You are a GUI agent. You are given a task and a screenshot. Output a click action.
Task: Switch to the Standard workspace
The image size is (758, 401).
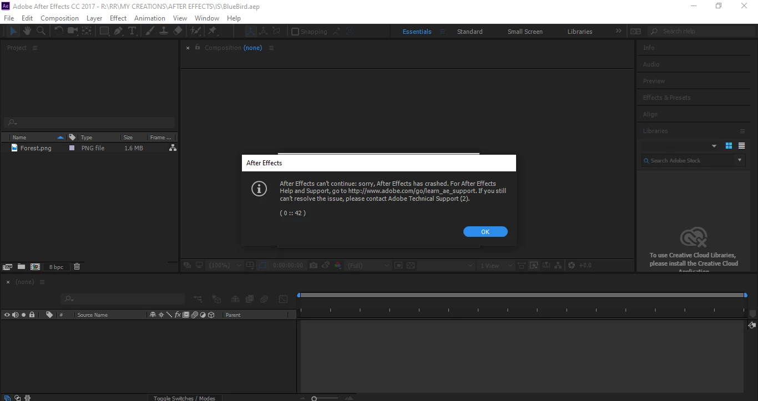[x=469, y=32]
